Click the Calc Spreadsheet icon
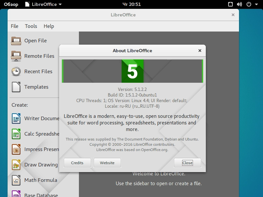 [x=16, y=134]
